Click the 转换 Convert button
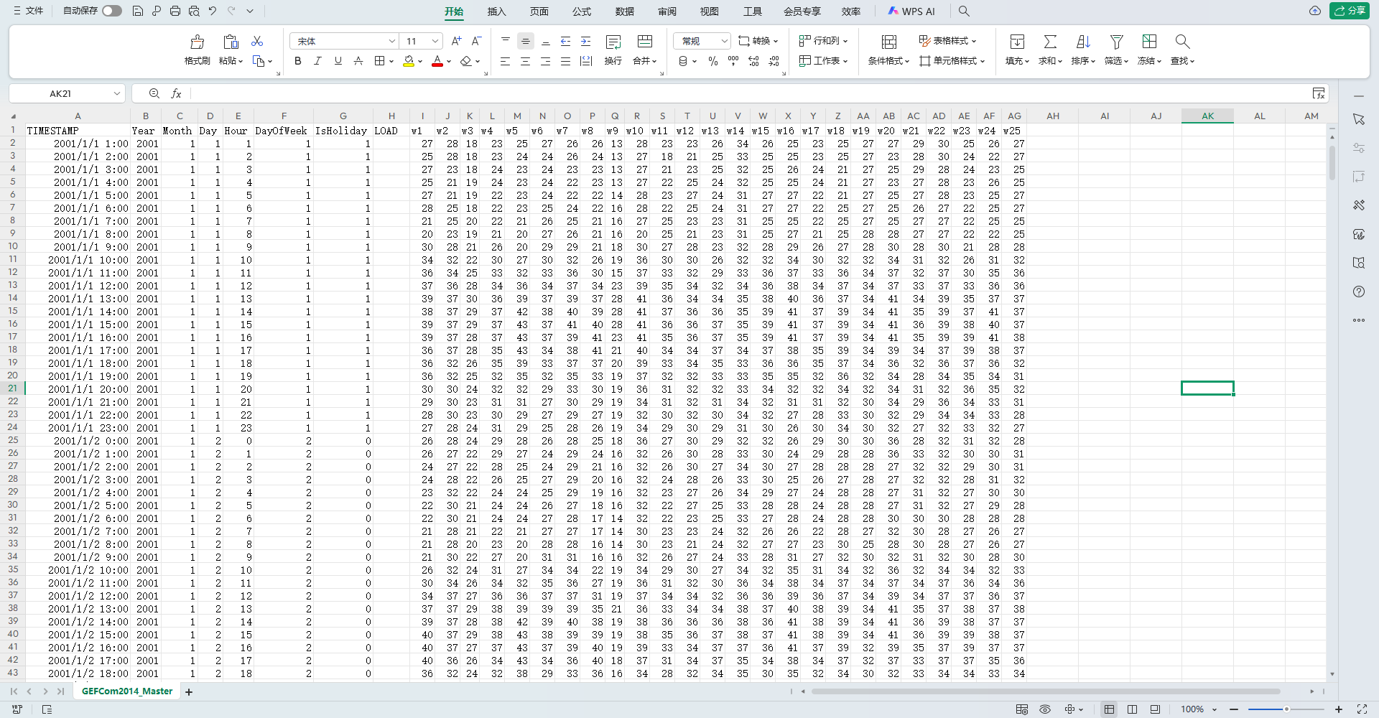 758,41
